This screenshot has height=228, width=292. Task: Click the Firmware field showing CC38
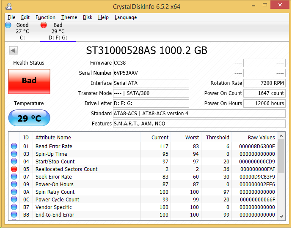[x=151, y=63]
